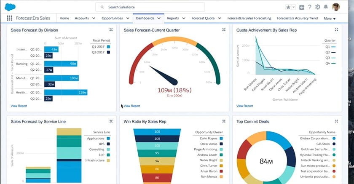354x184 pixels.
Task: Click the Infrastructure service line swatch
Action: [x=108, y=160]
